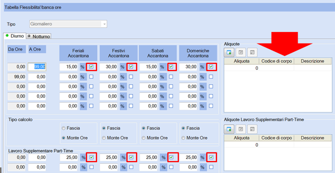Delete the selected Aliquote entry

[x=252, y=52]
